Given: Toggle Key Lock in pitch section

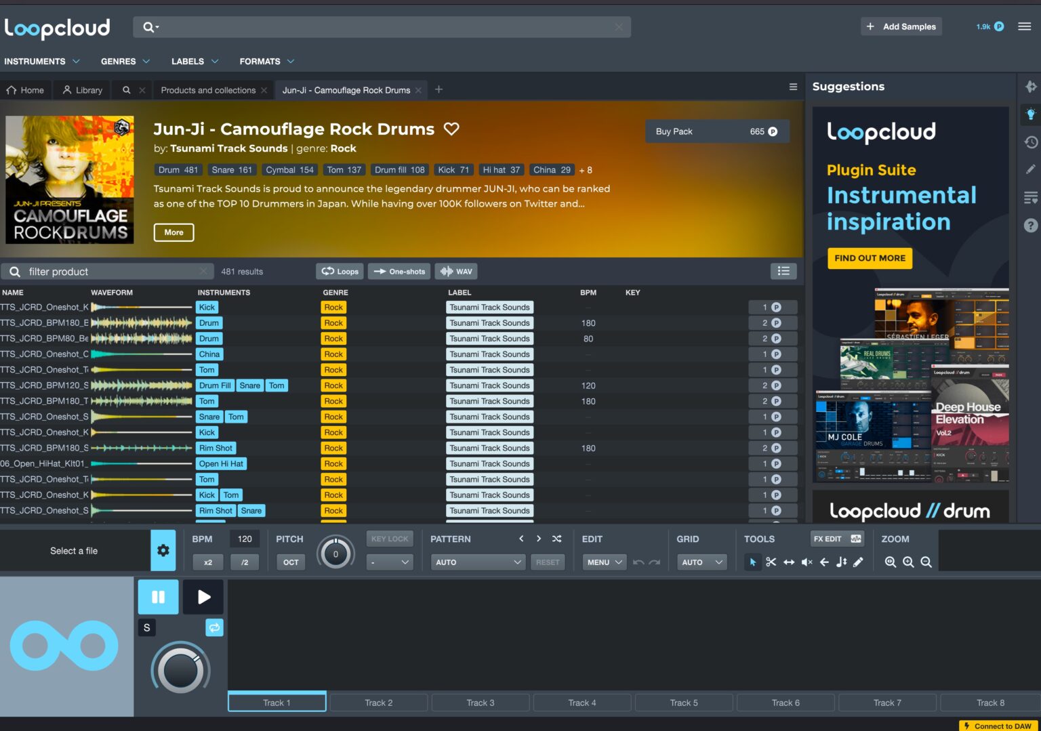Looking at the screenshot, I should pos(390,539).
